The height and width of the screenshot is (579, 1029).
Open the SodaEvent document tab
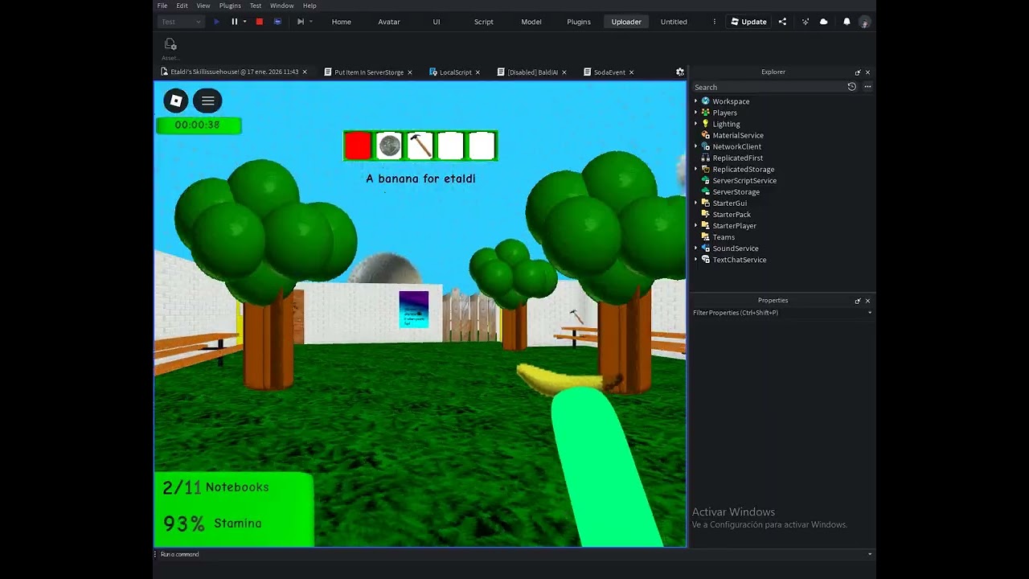click(x=609, y=72)
